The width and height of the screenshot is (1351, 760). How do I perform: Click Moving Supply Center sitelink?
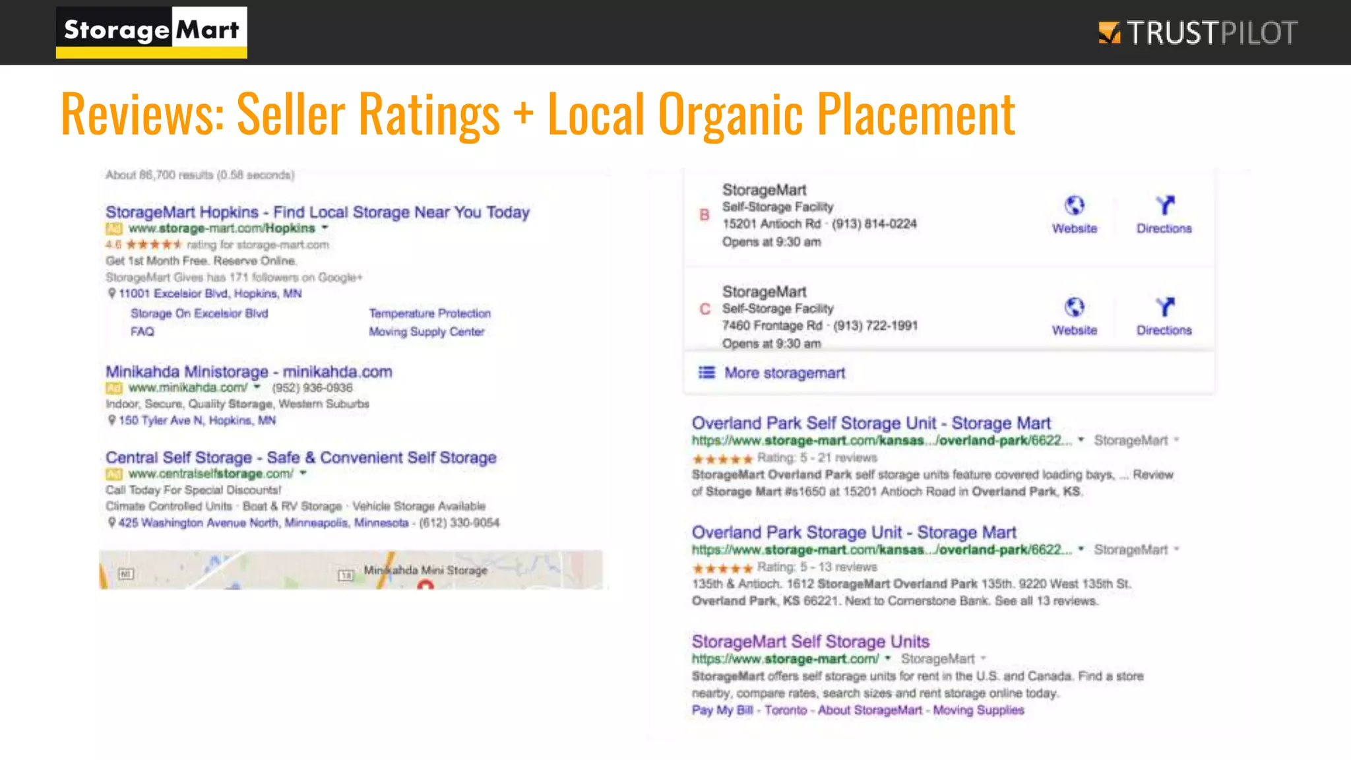point(426,332)
